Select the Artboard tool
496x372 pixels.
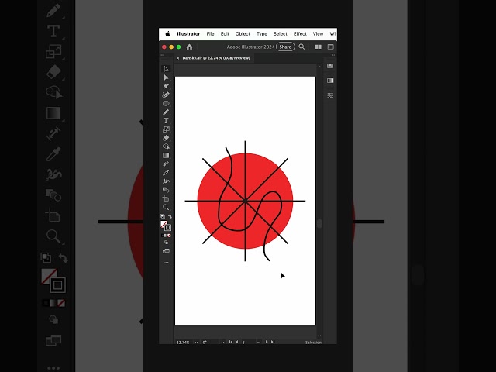click(x=166, y=198)
